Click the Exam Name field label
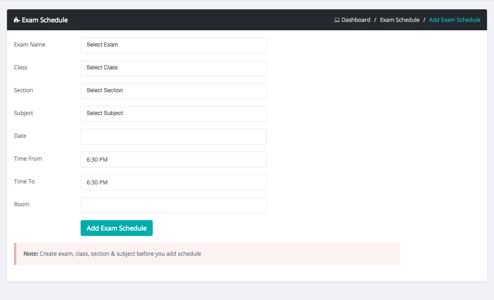Viewport: 494px width, 300px height. (30, 45)
